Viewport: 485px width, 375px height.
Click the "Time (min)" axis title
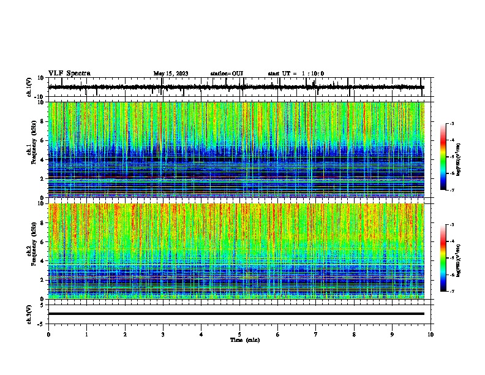(245, 340)
